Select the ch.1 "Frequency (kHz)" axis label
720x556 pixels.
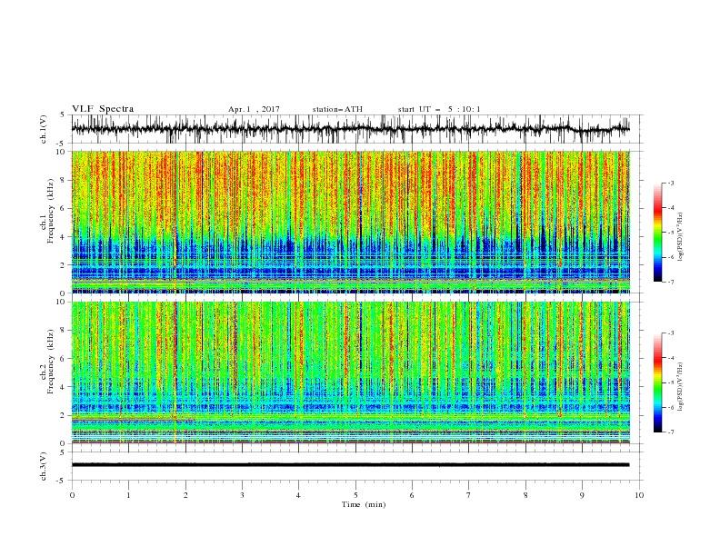(x=51, y=212)
